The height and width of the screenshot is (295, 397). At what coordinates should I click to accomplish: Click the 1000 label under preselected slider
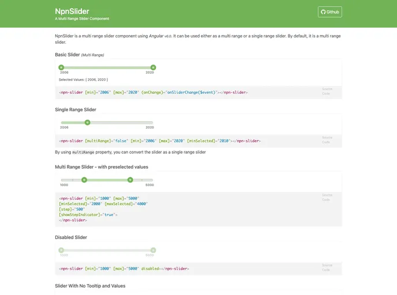tap(64, 185)
